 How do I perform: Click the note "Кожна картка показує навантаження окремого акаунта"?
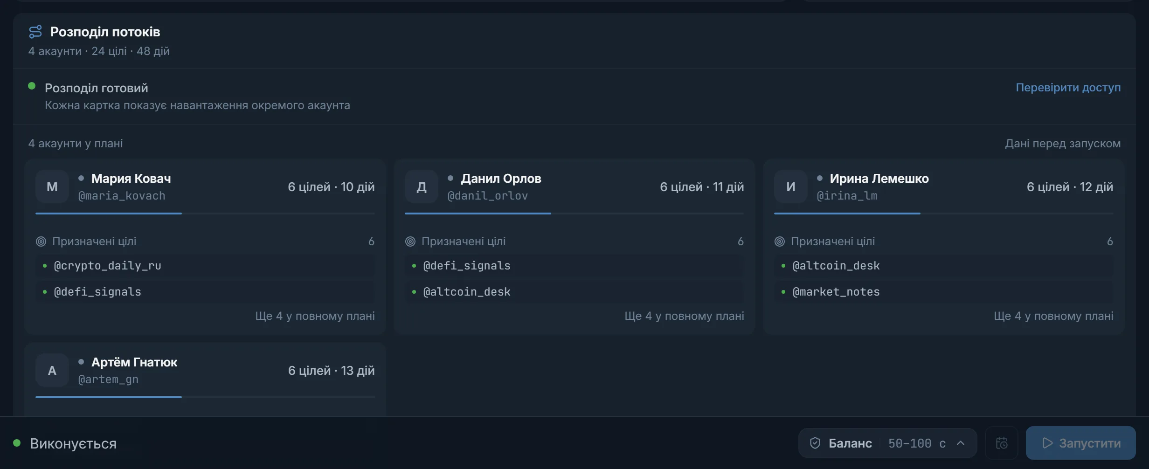pyautogui.click(x=197, y=105)
